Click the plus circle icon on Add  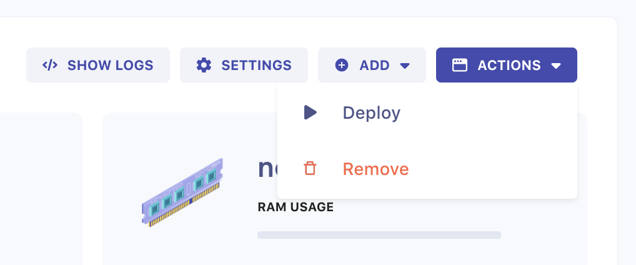[x=342, y=65]
